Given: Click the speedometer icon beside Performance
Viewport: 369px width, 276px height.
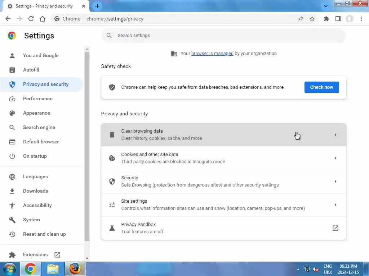Looking at the screenshot, I should (12, 99).
